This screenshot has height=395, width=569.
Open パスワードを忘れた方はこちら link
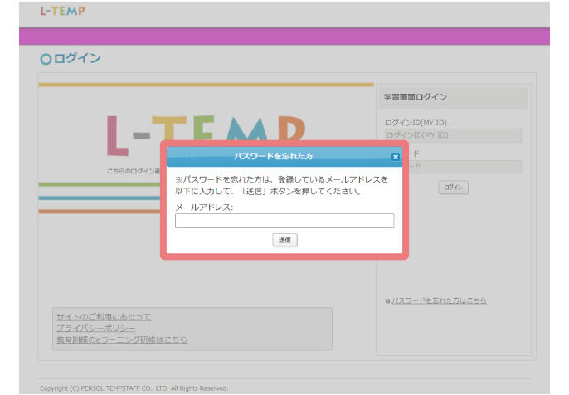(439, 300)
